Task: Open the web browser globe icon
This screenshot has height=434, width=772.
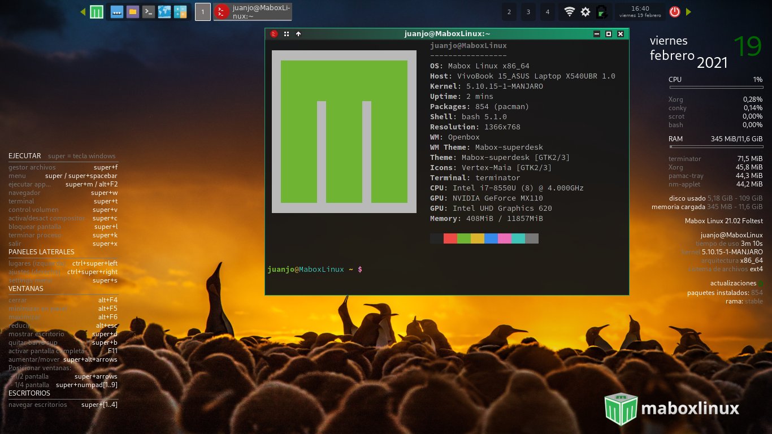Action: (x=164, y=12)
